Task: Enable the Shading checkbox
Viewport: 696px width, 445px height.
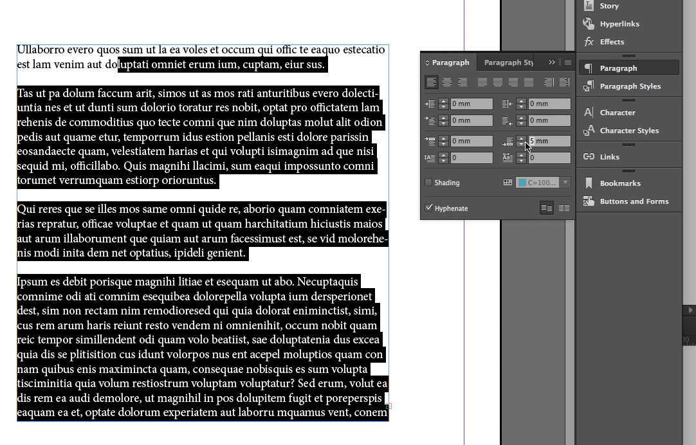Action: click(x=428, y=182)
